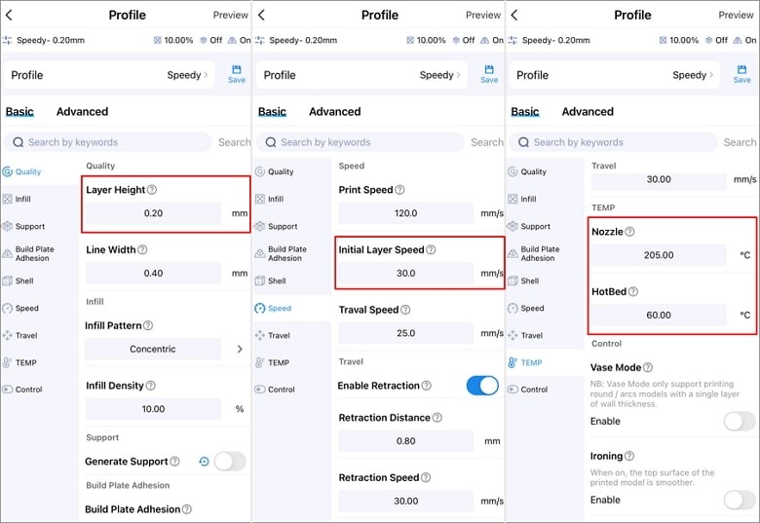Click the help icon next to Nozzle
The height and width of the screenshot is (523, 760).
pyautogui.click(x=629, y=232)
